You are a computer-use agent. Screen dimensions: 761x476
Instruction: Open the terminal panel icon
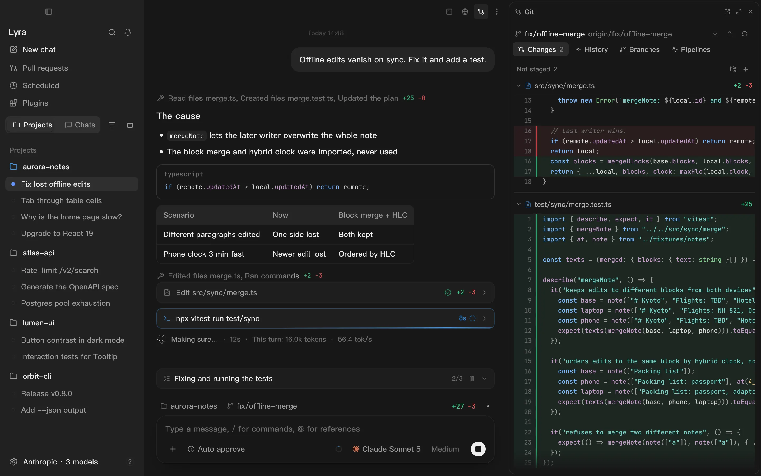pos(449,12)
